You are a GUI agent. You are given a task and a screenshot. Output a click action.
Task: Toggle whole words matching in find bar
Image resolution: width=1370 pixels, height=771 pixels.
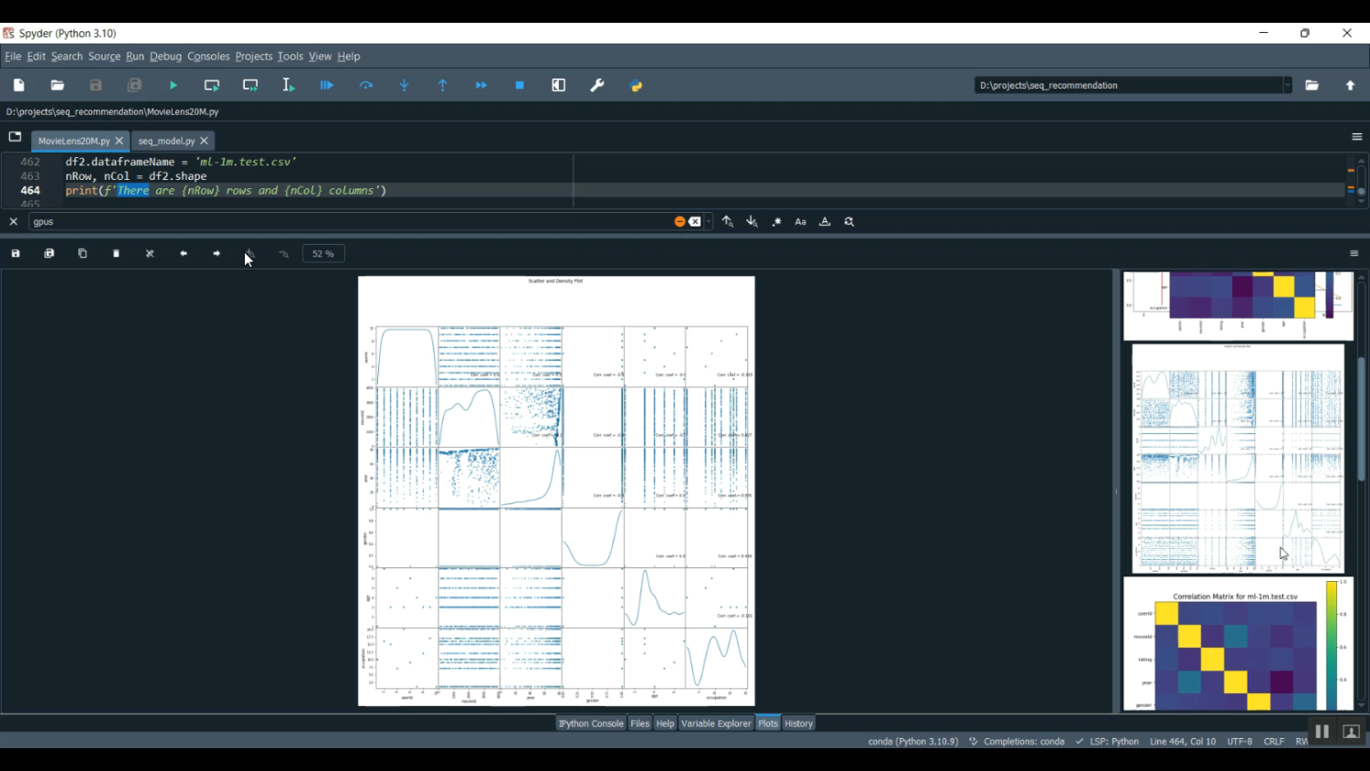tap(825, 222)
